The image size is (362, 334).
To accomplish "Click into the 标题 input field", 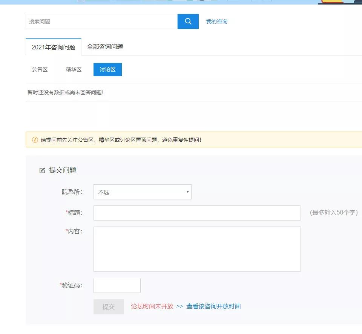I will pyautogui.click(x=197, y=213).
